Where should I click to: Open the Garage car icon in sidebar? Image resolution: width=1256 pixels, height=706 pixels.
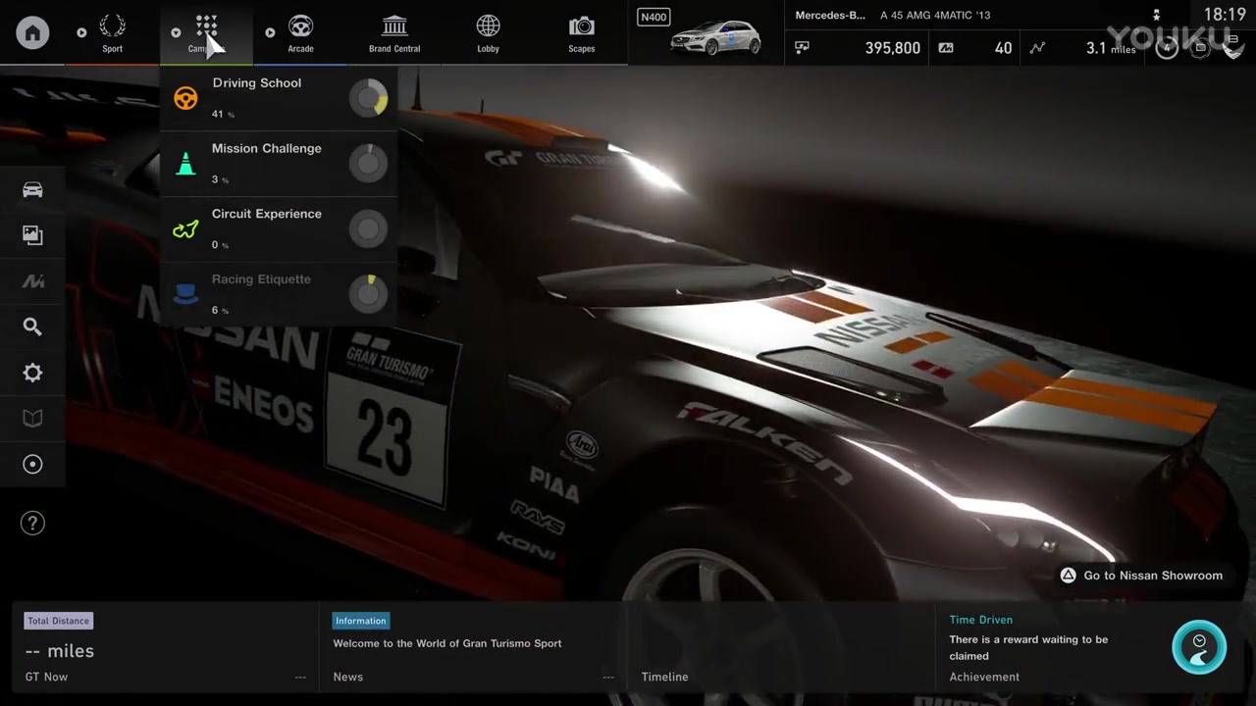click(32, 189)
